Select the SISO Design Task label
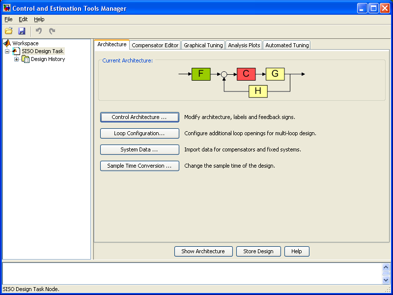Image resolution: width=393 pixels, height=295 pixels. [x=43, y=51]
